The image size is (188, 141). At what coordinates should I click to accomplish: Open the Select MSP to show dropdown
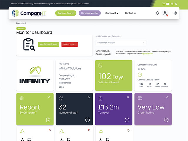point(121,43)
